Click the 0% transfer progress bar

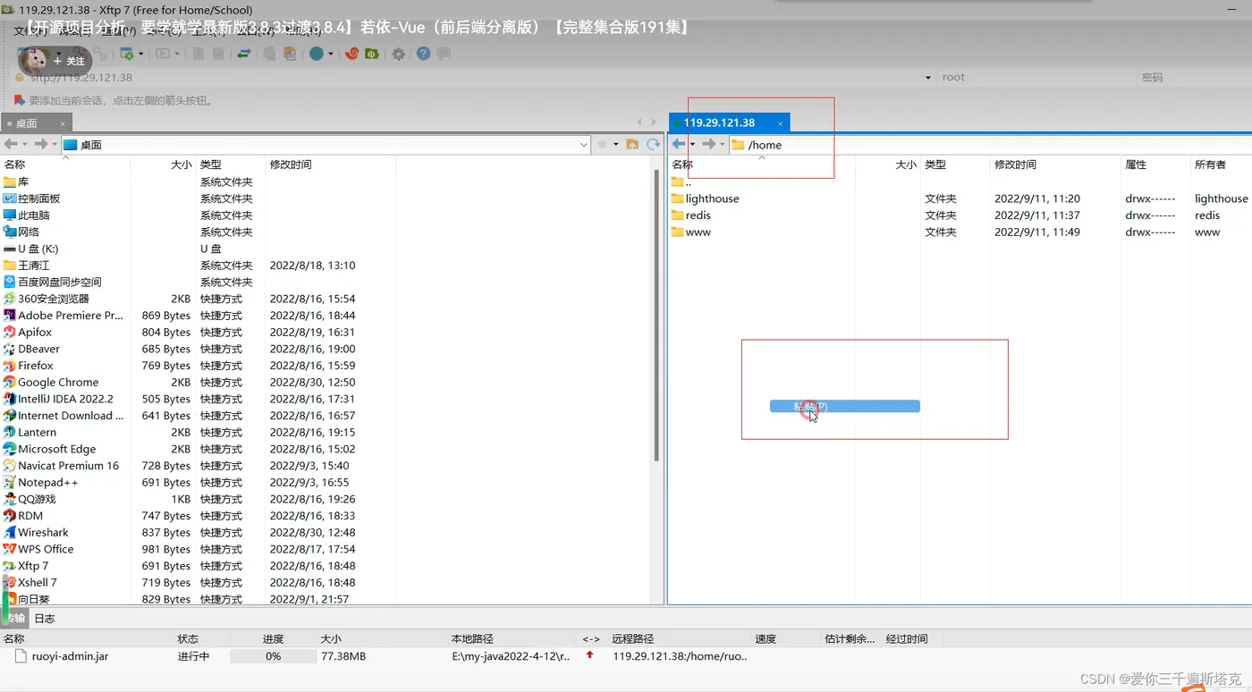(x=273, y=656)
